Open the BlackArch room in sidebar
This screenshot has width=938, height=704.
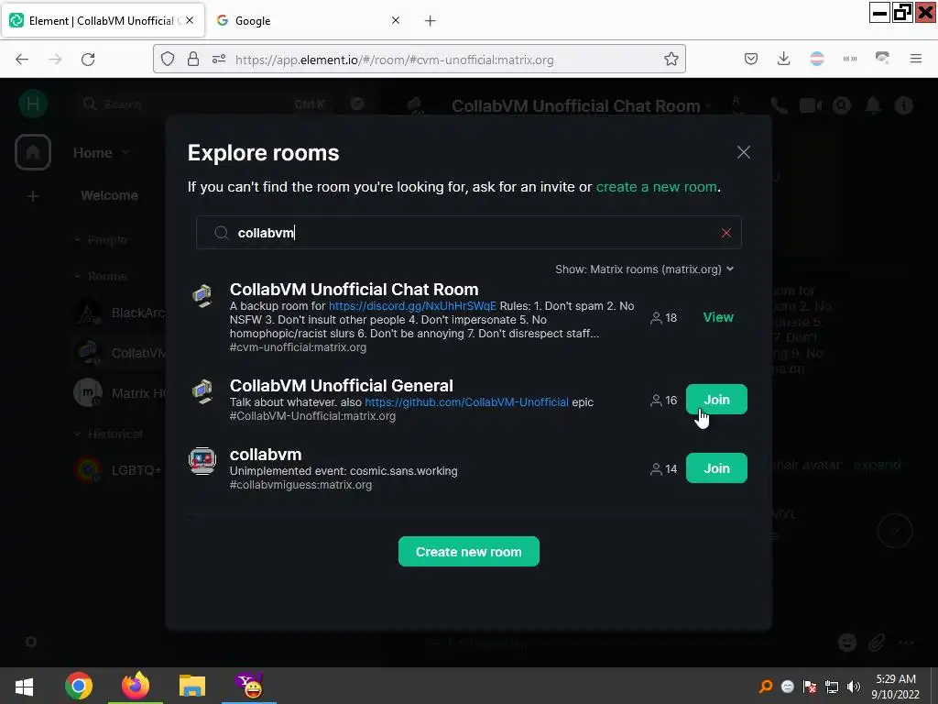click(120, 313)
